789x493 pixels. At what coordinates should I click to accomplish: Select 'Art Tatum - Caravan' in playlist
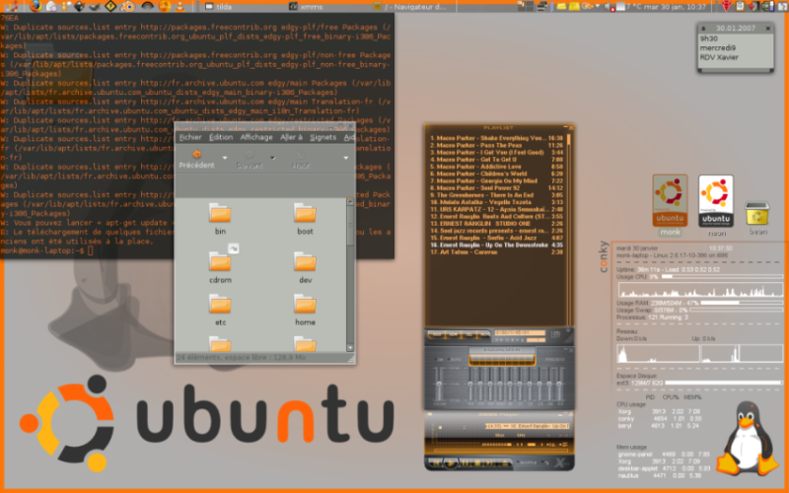496,252
